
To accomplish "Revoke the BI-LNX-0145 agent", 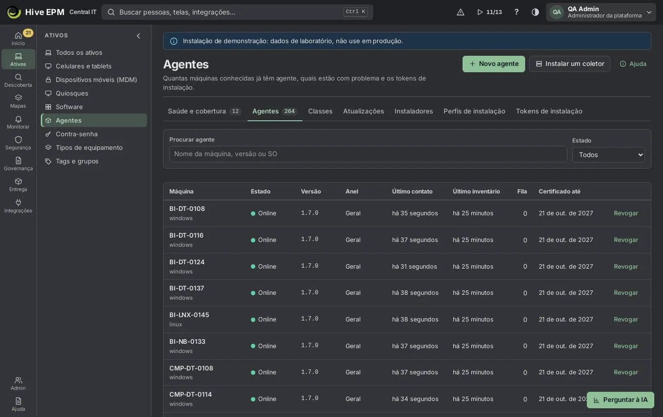I will 626,320.
